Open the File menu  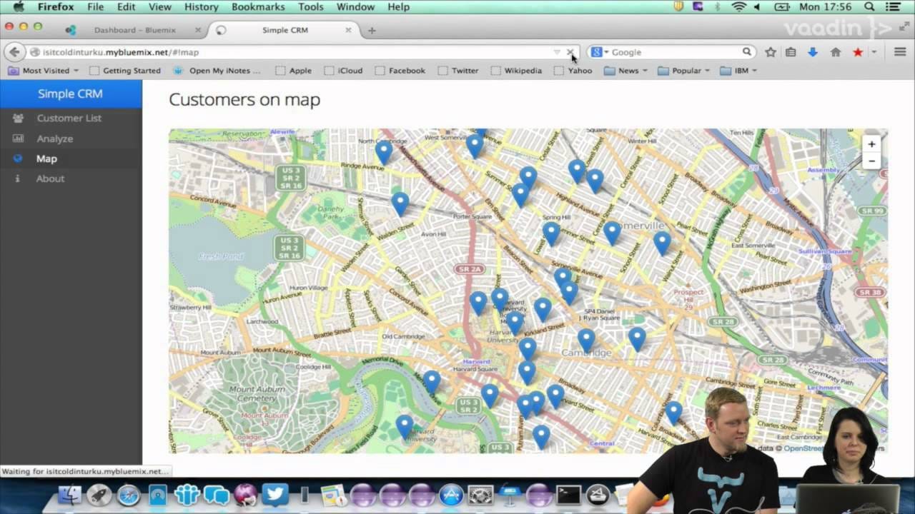[95, 7]
